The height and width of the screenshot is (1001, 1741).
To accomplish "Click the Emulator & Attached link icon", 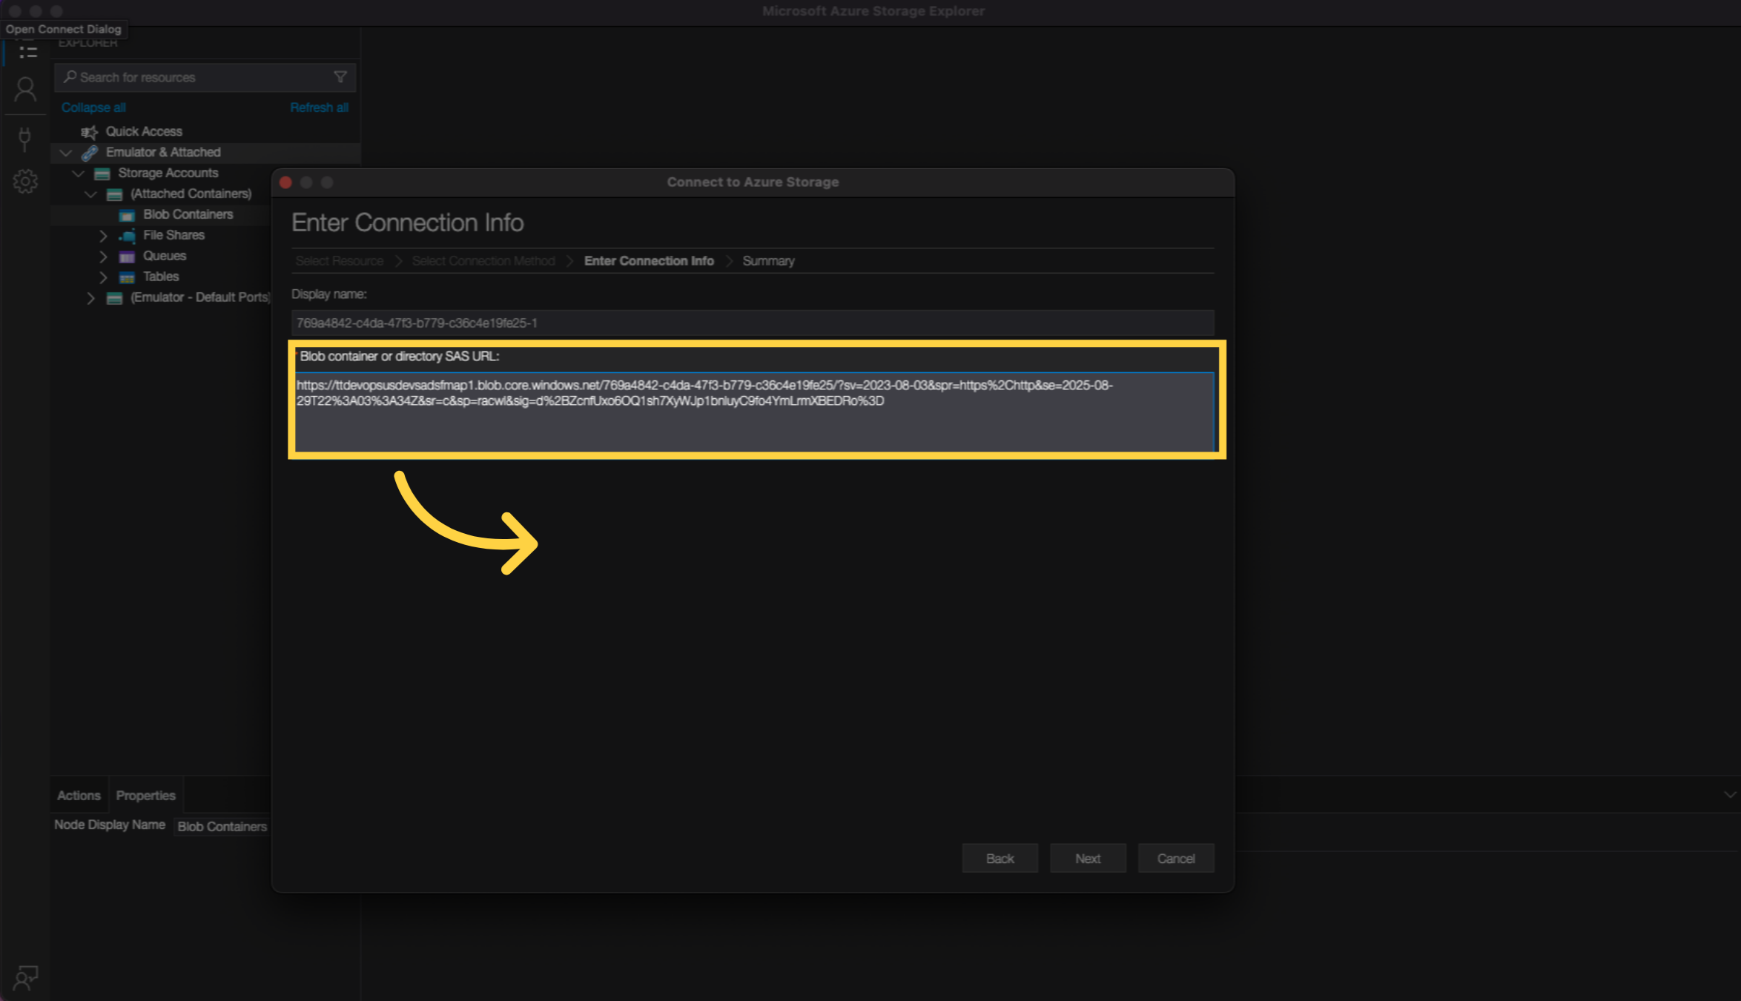I will coord(89,153).
